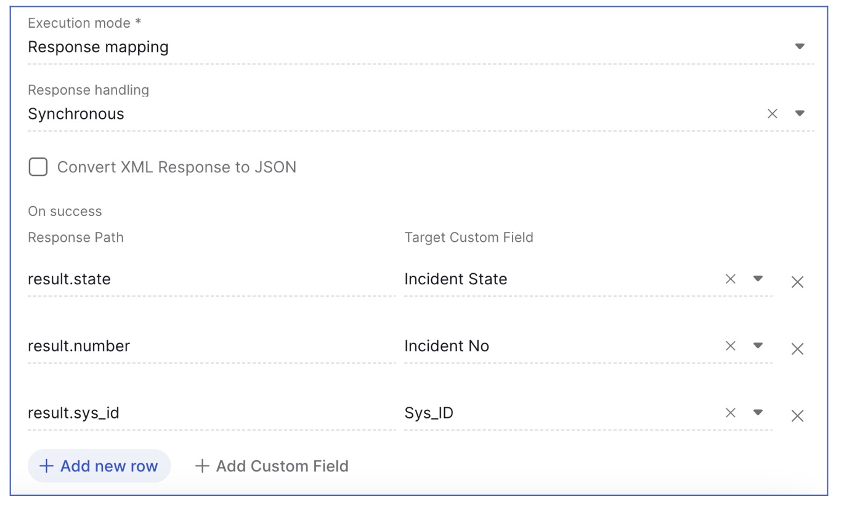Click the Add new row button
Screen dimensions: 844x507
pyautogui.click(x=99, y=466)
